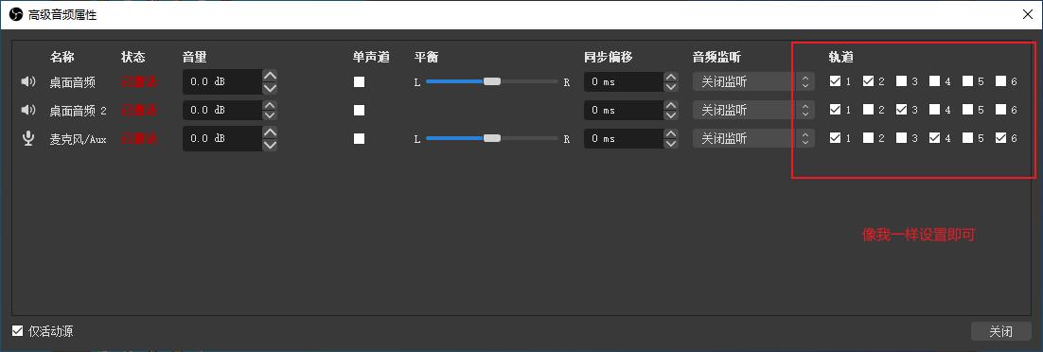Click the 0.0 dB volume field for 桌面音频 2

click(222, 110)
